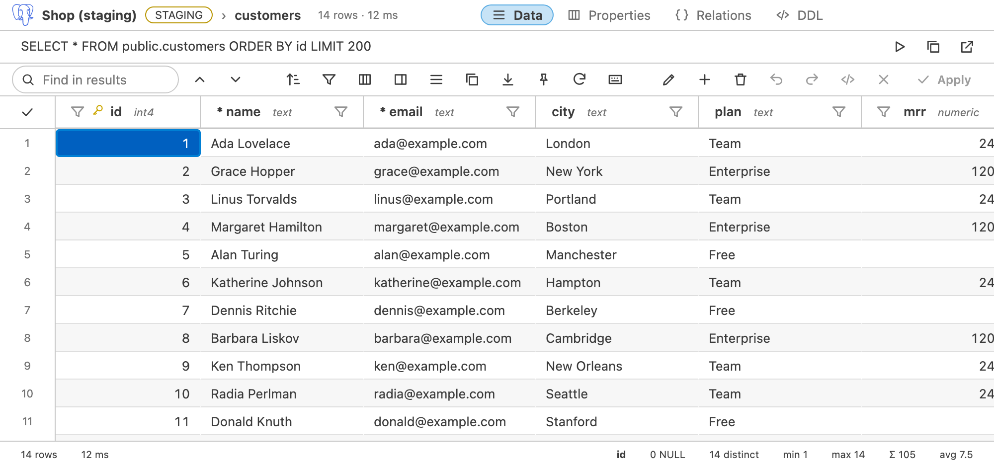Click the keyboard icon in the toolbar
This screenshot has height=467, width=994.
615,79
